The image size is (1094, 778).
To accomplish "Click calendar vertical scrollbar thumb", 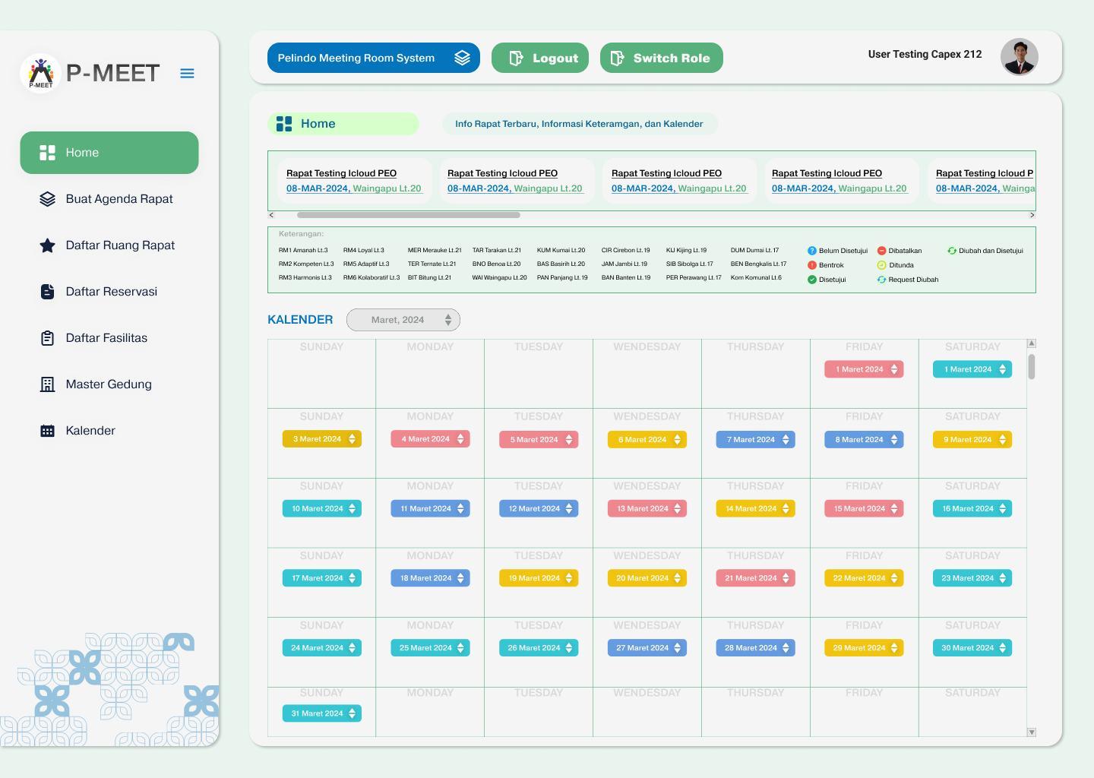I will [x=1032, y=366].
